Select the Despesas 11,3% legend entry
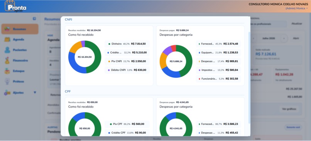 [218, 133]
